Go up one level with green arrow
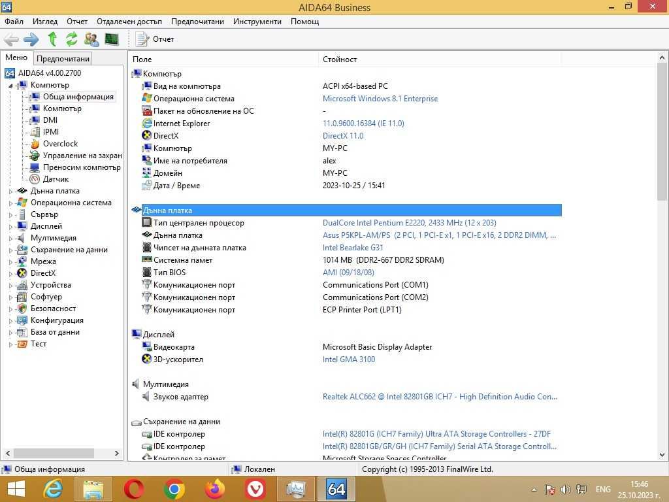669x502 pixels. 52,39
